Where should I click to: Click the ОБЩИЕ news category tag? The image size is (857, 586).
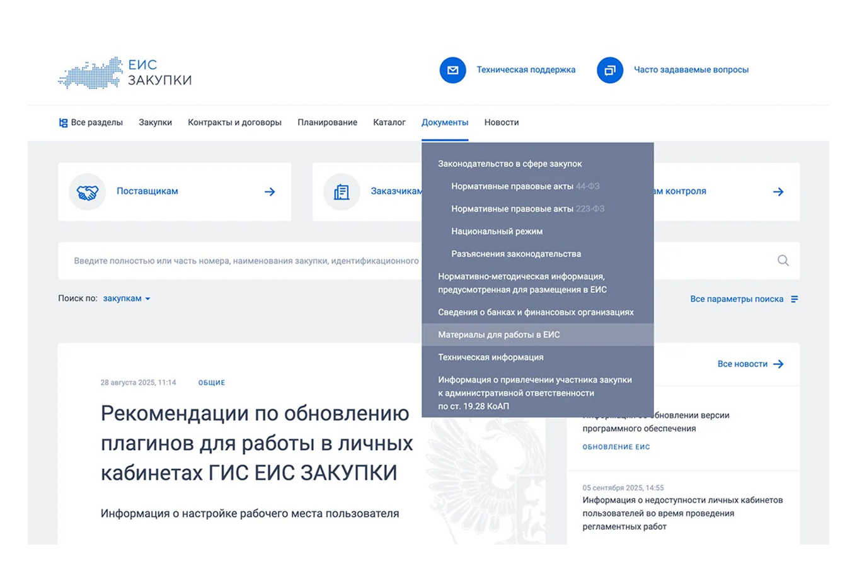point(212,383)
